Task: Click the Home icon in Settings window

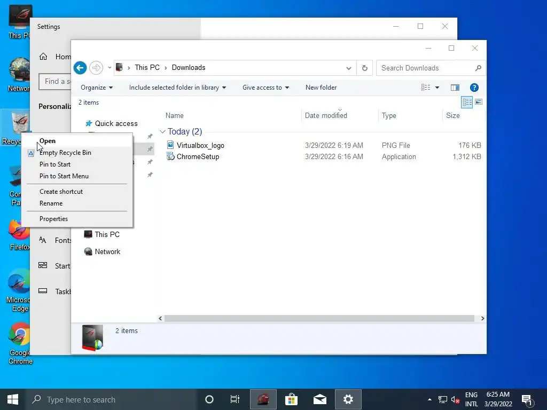Action: 43,57
